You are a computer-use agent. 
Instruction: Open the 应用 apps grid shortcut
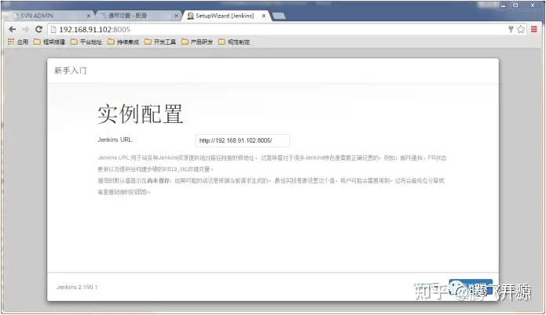pyautogui.click(x=18, y=42)
